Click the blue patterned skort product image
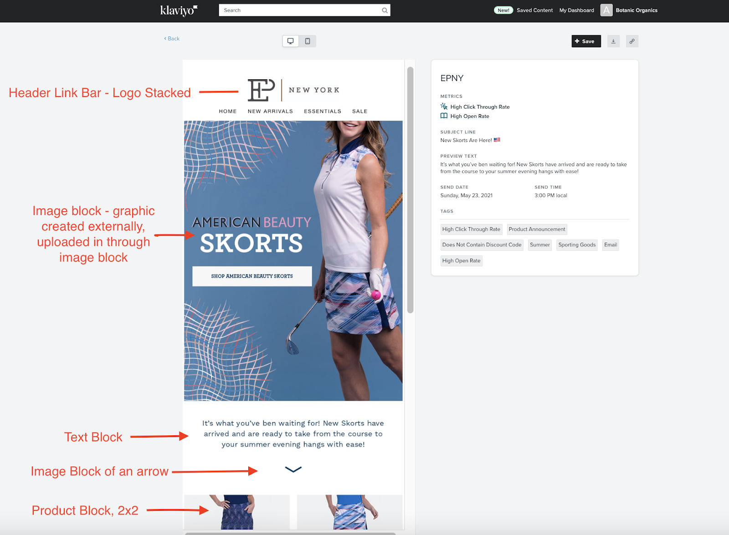Viewport: 729px width, 535px height. (349, 512)
